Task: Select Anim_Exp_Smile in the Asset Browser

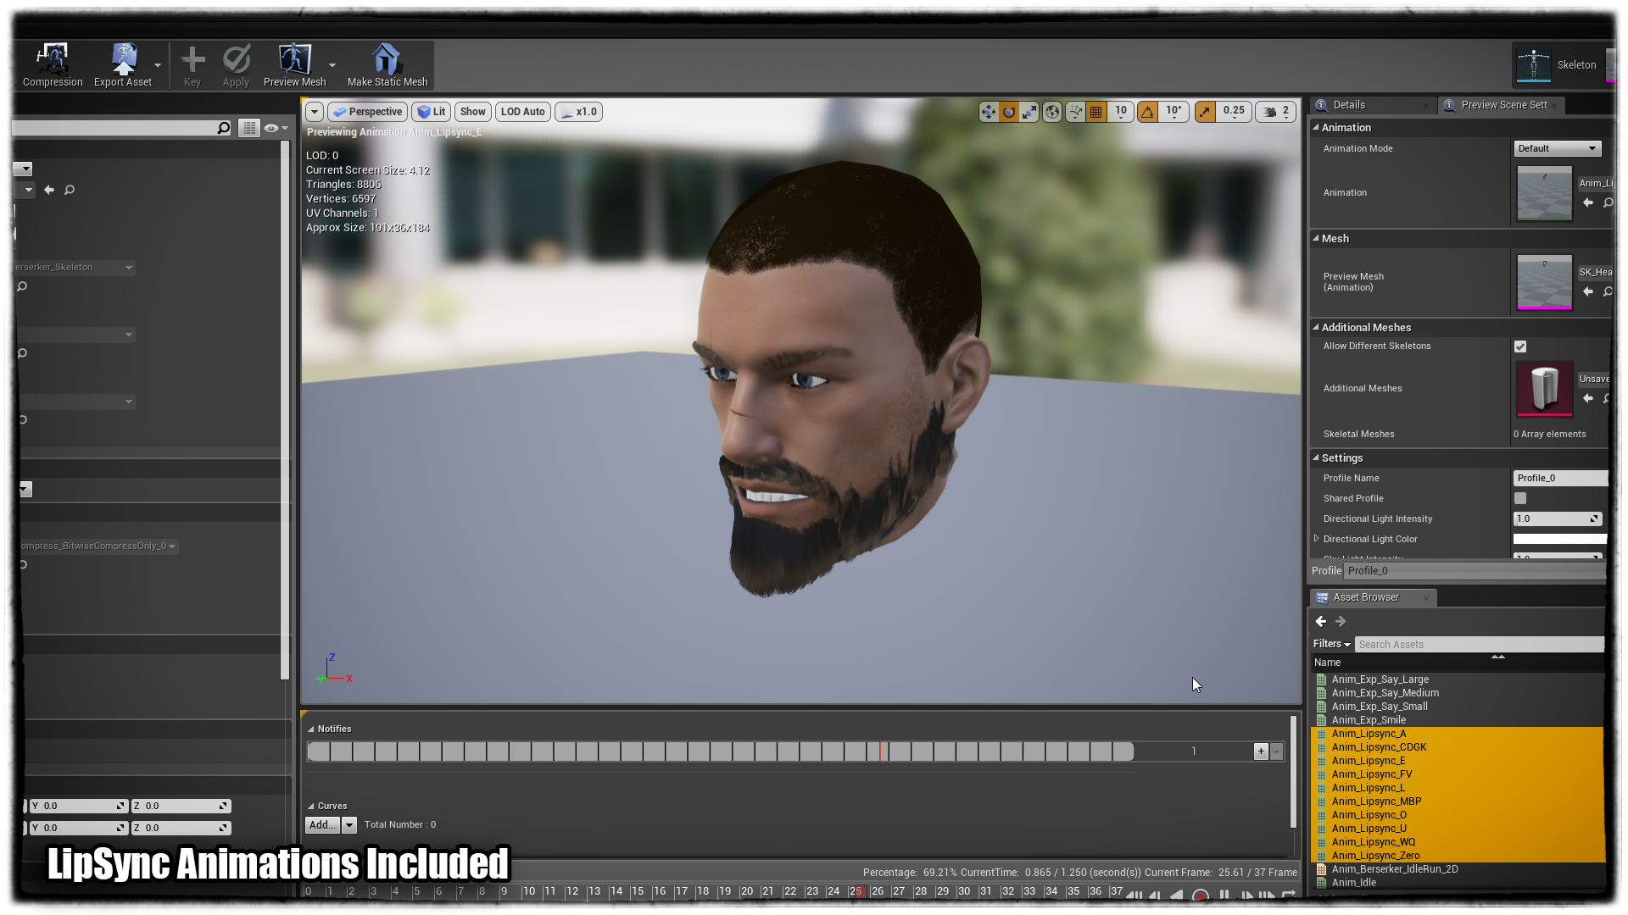Action: point(1369,720)
